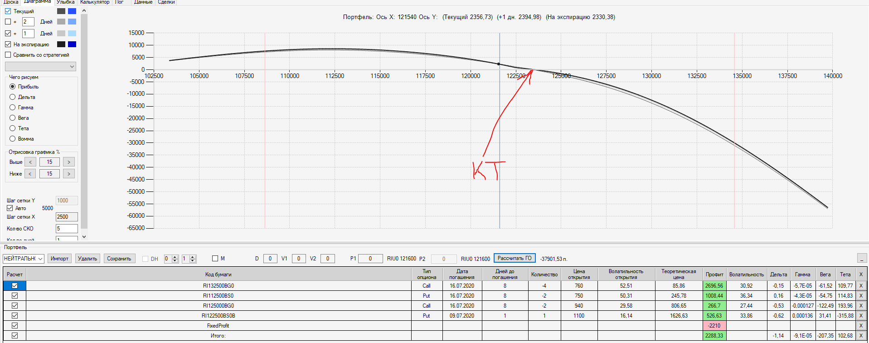Viewport: 869px width, 343px height.
Task: Click the Кол-во СКО input field
Action: 67,229
